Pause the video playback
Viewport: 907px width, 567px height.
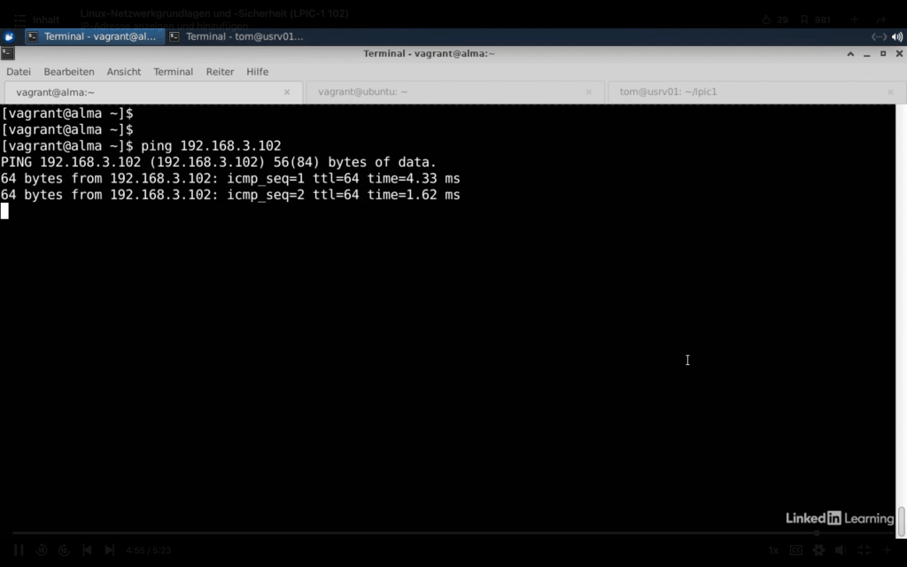pyautogui.click(x=19, y=550)
